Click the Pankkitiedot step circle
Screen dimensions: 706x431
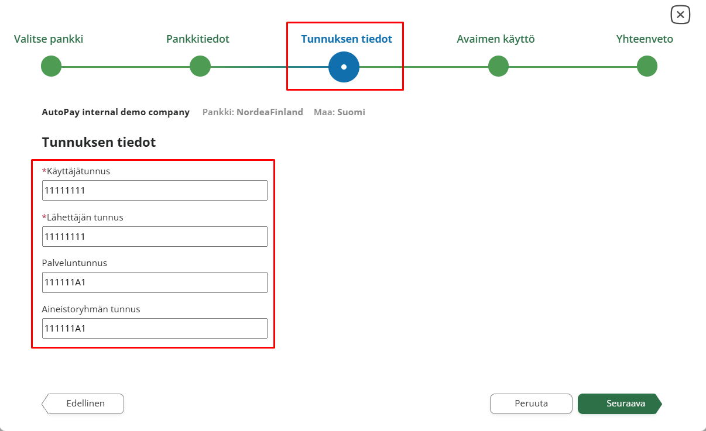(200, 66)
